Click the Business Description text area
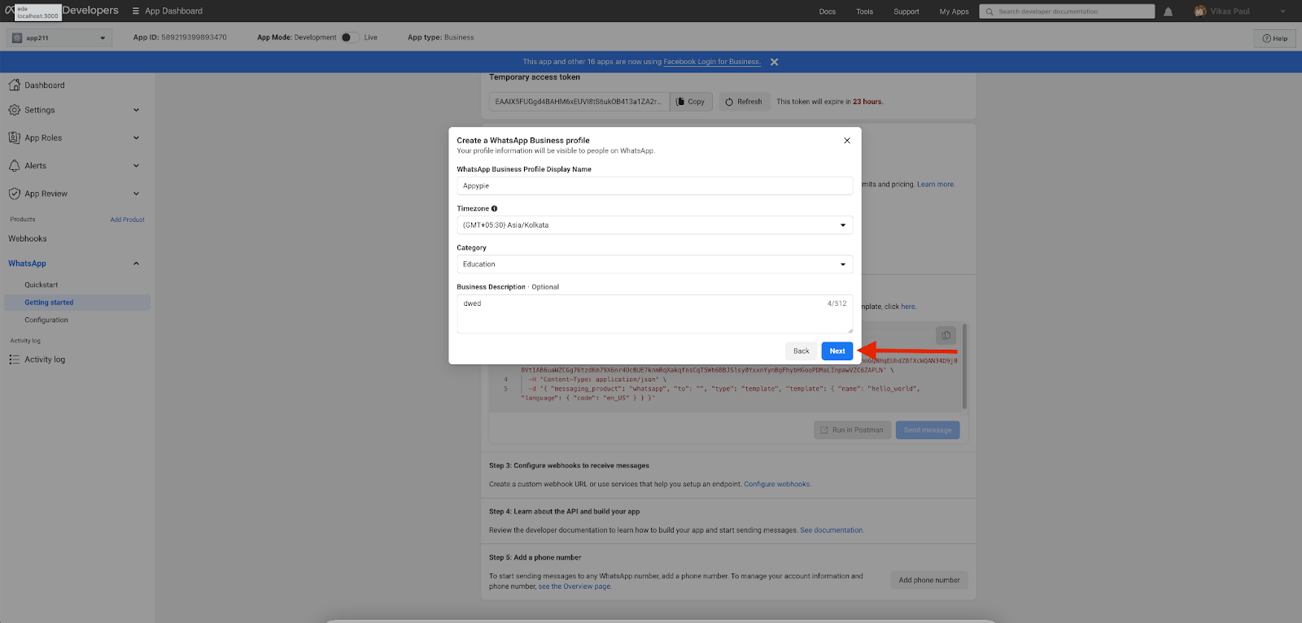 point(654,314)
